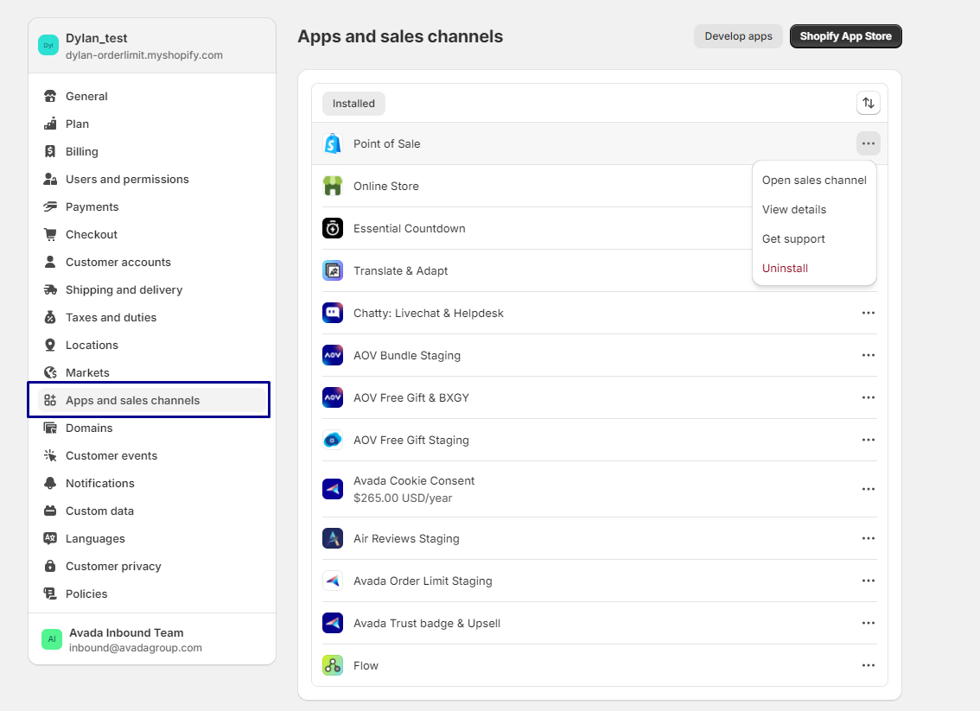Click the Essential Countdown timer icon
980x711 pixels.
tap(333, 228)
